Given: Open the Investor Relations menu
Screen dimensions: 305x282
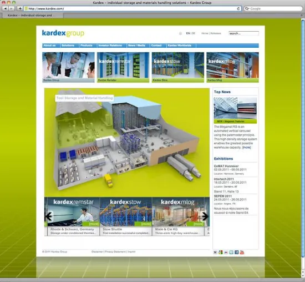Looking at the screenshot, I should [x=110, y=46].
